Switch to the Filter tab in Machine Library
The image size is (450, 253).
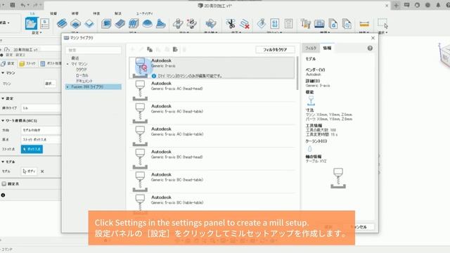pos(311,48)
